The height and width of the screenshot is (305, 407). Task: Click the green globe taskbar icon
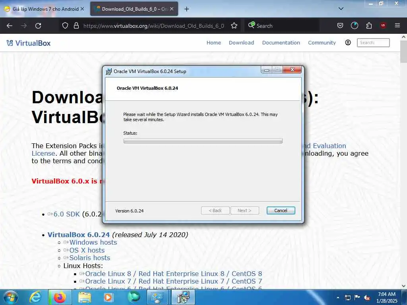134,297
